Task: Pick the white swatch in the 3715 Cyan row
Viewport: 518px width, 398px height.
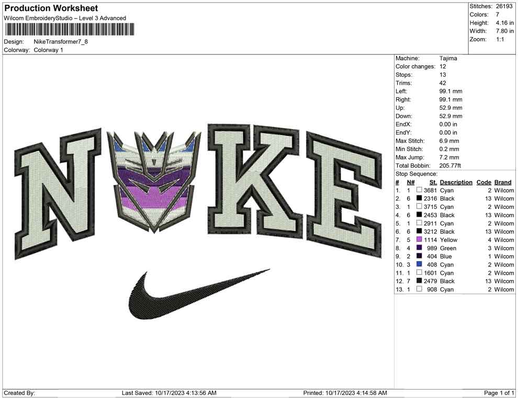Action: [419, 206]
